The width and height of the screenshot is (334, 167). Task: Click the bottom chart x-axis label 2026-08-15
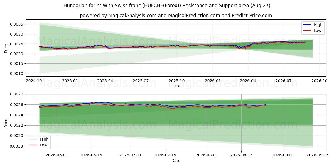[241, 155]
